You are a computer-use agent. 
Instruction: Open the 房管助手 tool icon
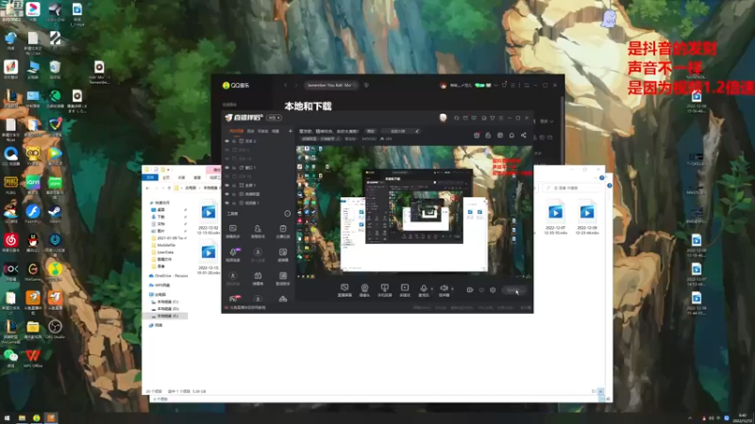point(258,231)
